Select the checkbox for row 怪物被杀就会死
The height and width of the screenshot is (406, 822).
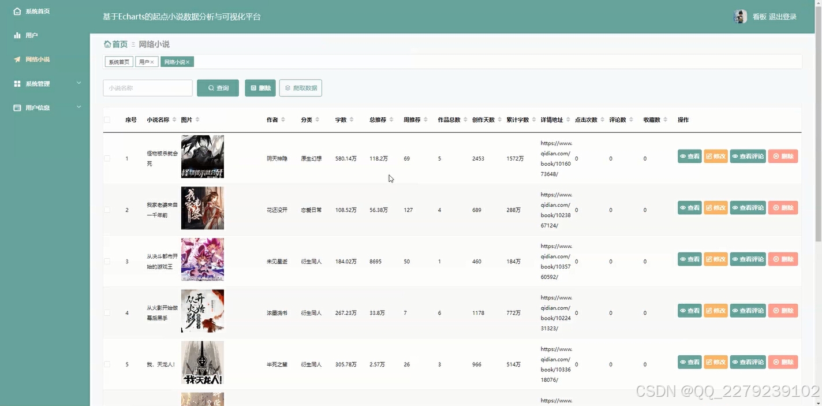(107, 158)
